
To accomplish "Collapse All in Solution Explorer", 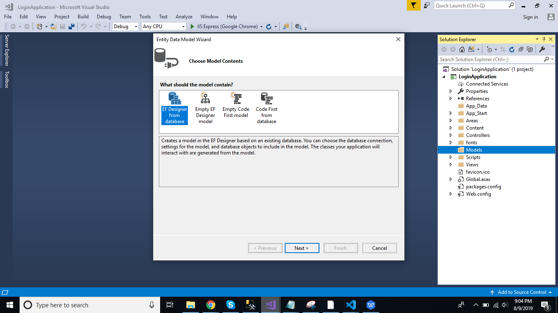I will pos(521,49).
